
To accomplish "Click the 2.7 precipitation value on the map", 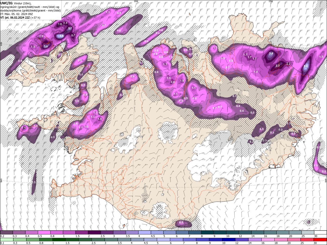I will (73, 35).
